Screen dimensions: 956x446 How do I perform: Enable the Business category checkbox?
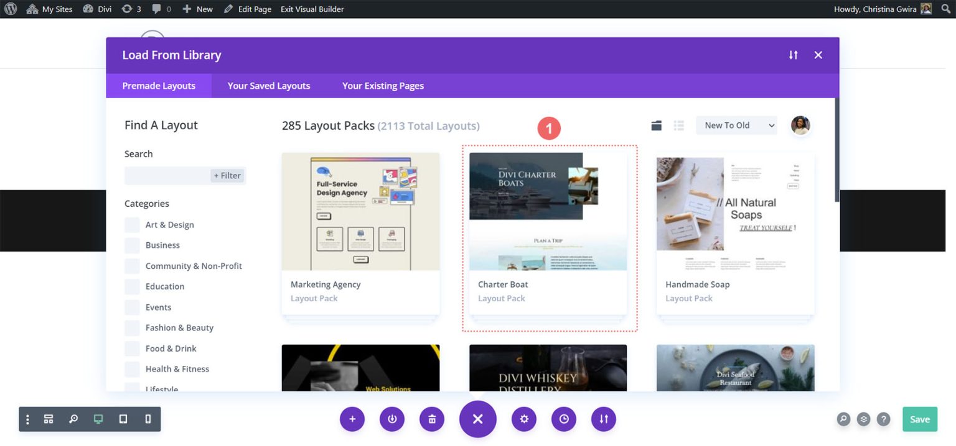pos(131,245)
